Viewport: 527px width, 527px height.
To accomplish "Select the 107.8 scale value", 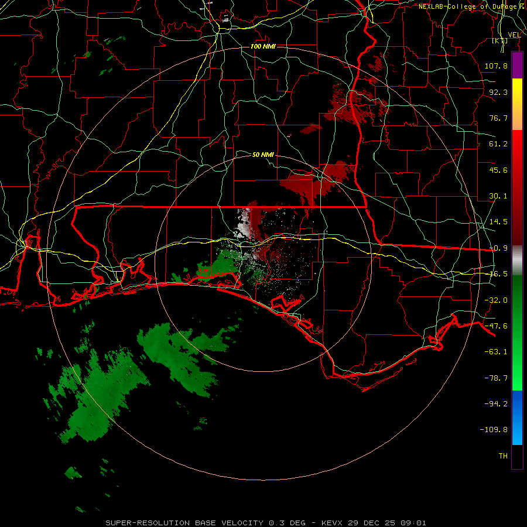I will pos(496,66).
